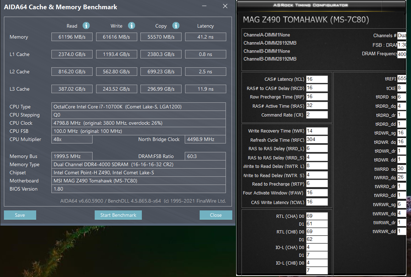Click Start Benchmark button
The height and width of the screenshot is (277, 411).
(x=118, y=215)
